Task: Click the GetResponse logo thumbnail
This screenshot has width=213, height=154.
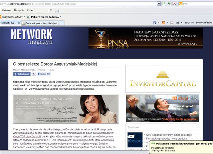Action: [135, 140]
